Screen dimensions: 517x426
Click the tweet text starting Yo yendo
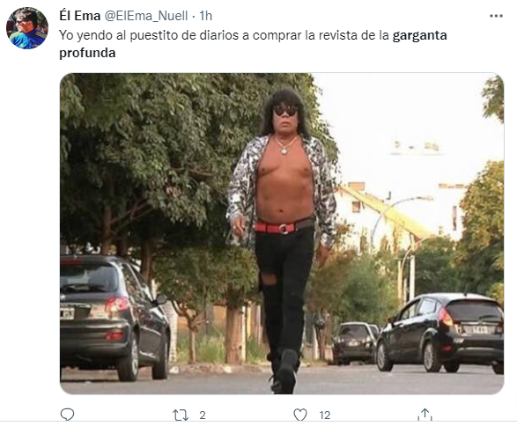pos(253,44)
